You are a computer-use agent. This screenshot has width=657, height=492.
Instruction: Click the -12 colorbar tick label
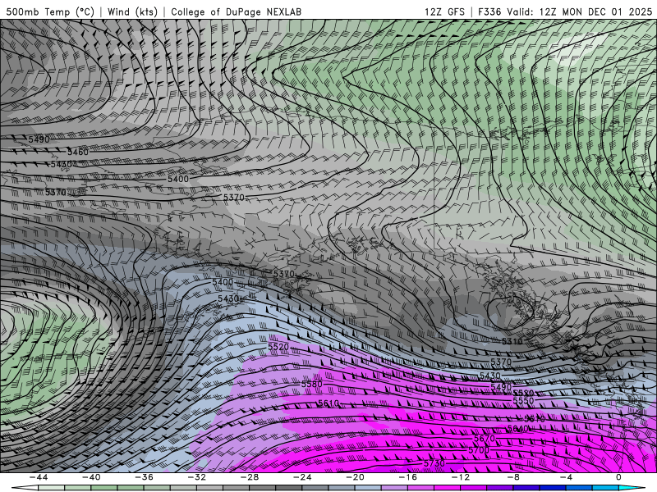click(461, 477)
